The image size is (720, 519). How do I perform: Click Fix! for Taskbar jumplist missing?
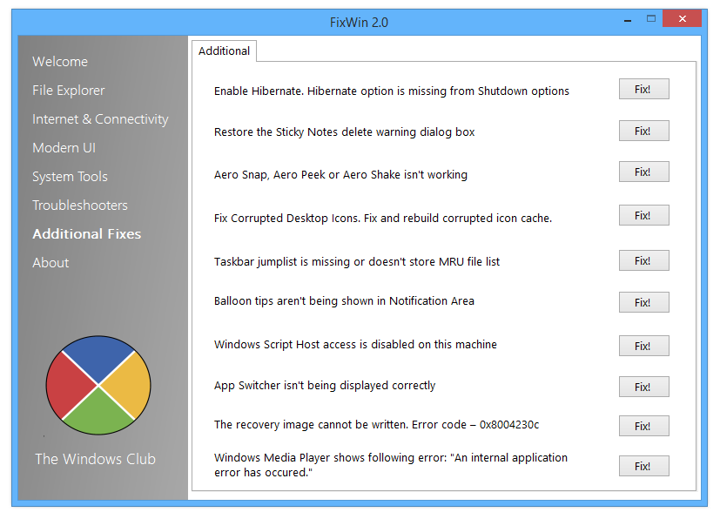click(643, 261)
